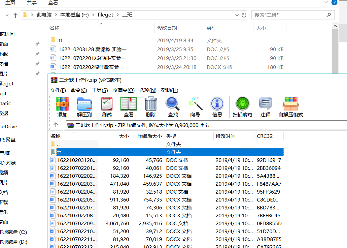Select the 解压到 (Extract To) icon

(85, 106)
